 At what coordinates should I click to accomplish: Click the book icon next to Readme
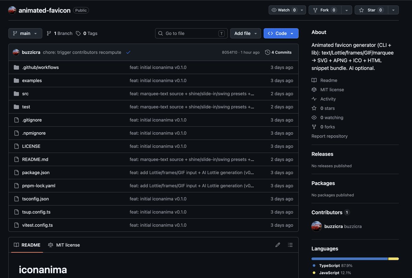click(314, 80)
